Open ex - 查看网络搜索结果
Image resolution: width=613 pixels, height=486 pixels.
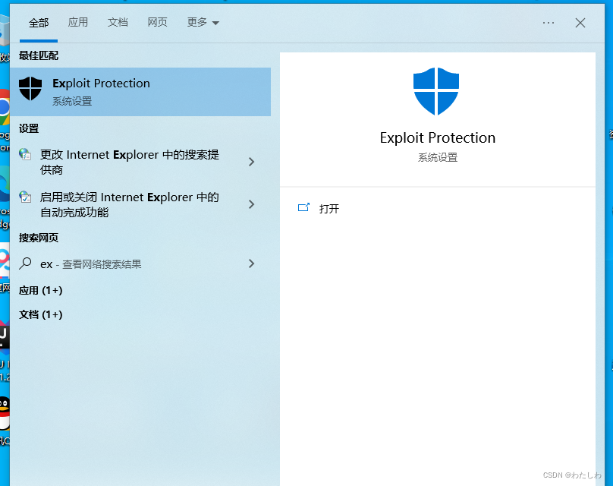tap(91, 264)
